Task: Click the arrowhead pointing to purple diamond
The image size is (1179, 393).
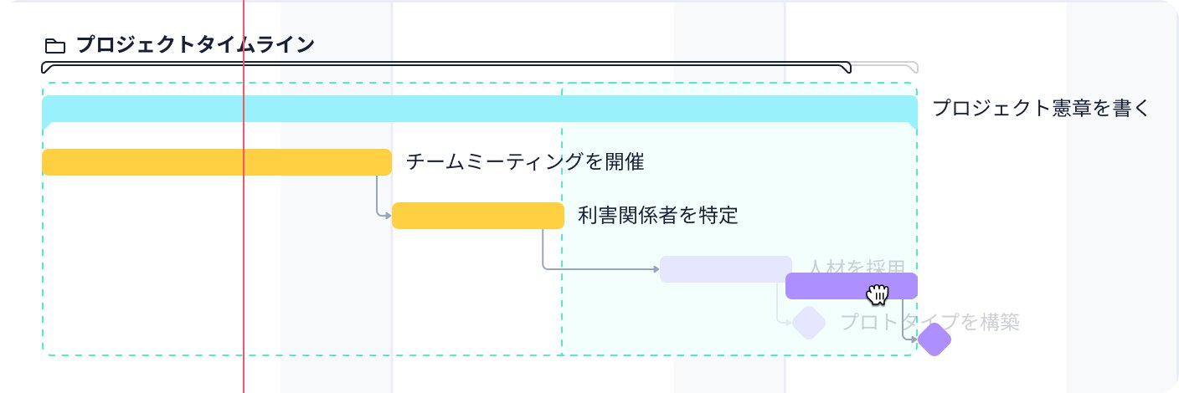Action: pos(914,339)
